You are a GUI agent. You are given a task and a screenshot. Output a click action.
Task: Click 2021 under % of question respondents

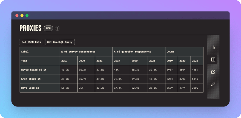[156, 61]
